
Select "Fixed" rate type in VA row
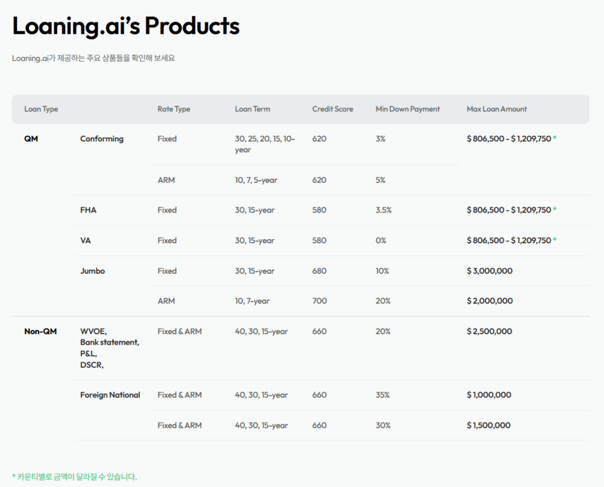click(x=167, y=241)
